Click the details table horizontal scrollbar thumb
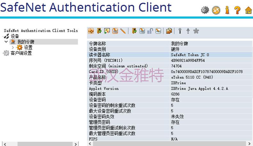Image resolution: width=253 pixels, height=146 pixels. 170,143
